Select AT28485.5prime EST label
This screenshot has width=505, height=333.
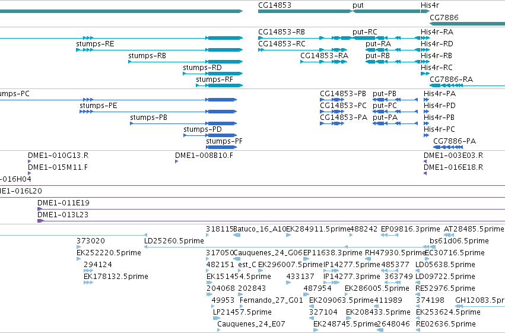click(x=474, y=229)
